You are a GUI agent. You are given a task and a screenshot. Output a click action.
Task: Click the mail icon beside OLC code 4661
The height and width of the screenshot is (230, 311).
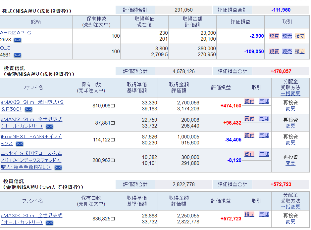point(18,55)
